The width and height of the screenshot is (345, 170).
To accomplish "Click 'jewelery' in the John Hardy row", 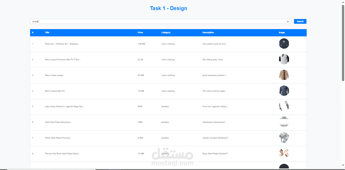I will (x=165, y=106).
